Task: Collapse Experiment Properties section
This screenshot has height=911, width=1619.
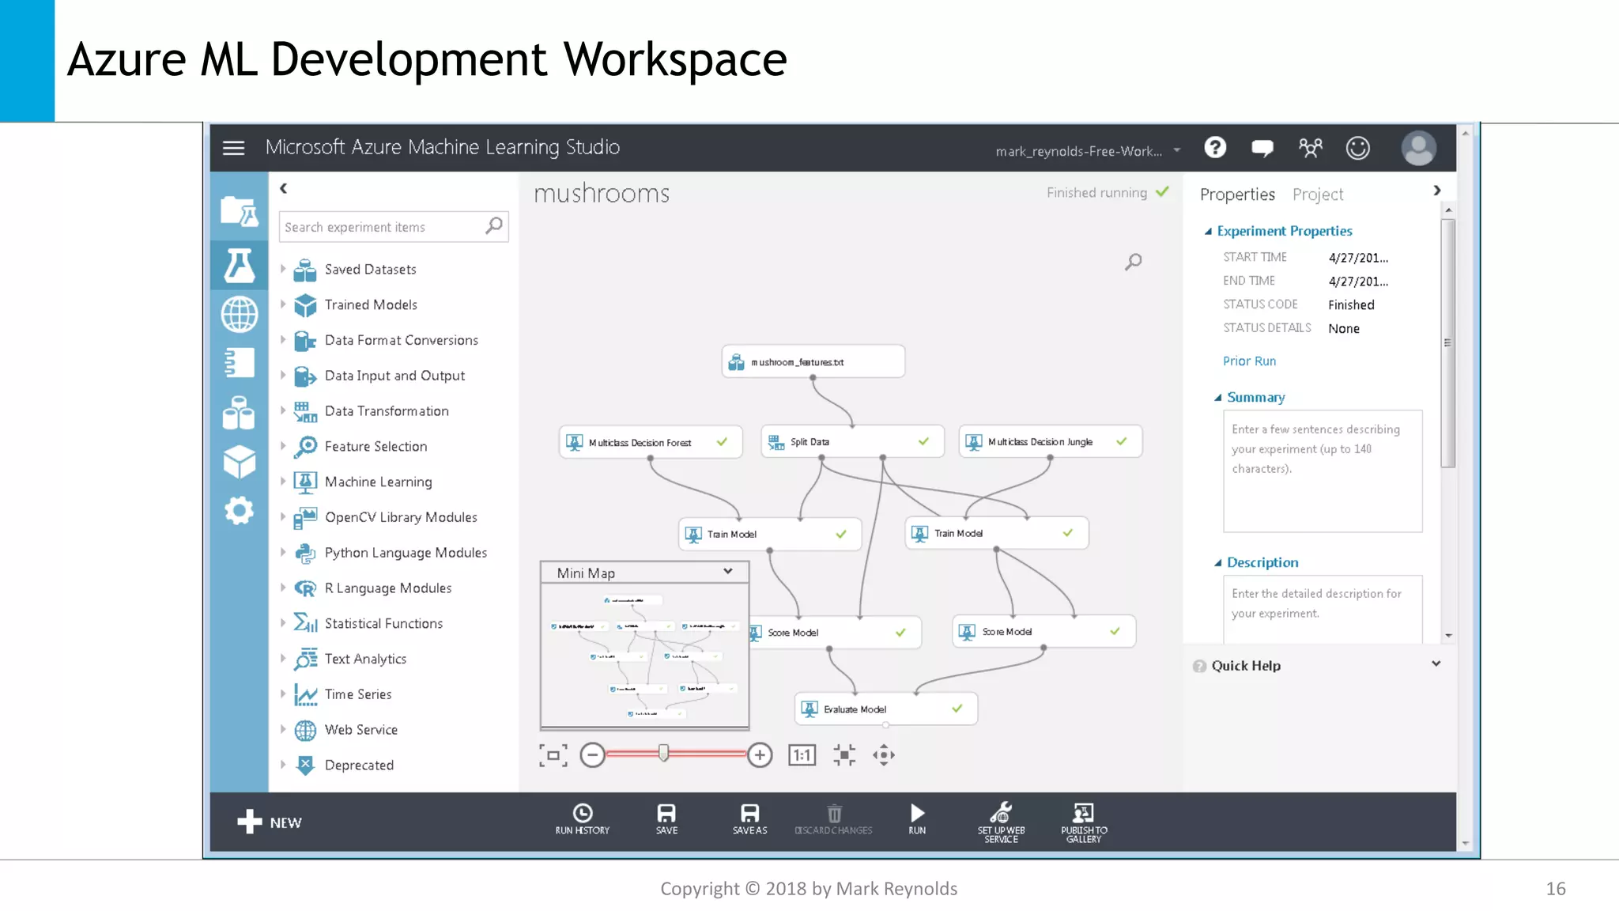Action: 1208,232
